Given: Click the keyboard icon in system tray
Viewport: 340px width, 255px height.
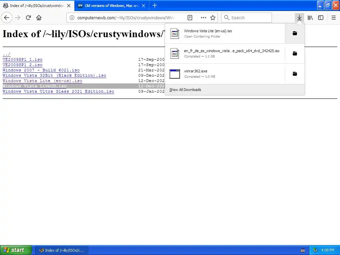Looking at the screenshot, I should tap(303, 250).
